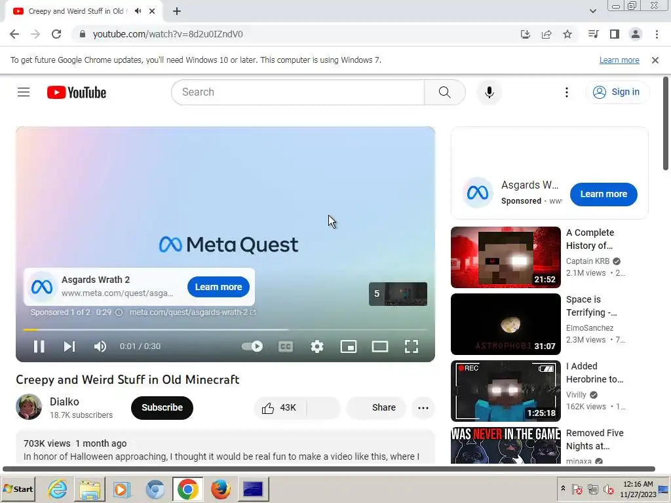Open YouTube guide hamburger menu

click(24, 92)
